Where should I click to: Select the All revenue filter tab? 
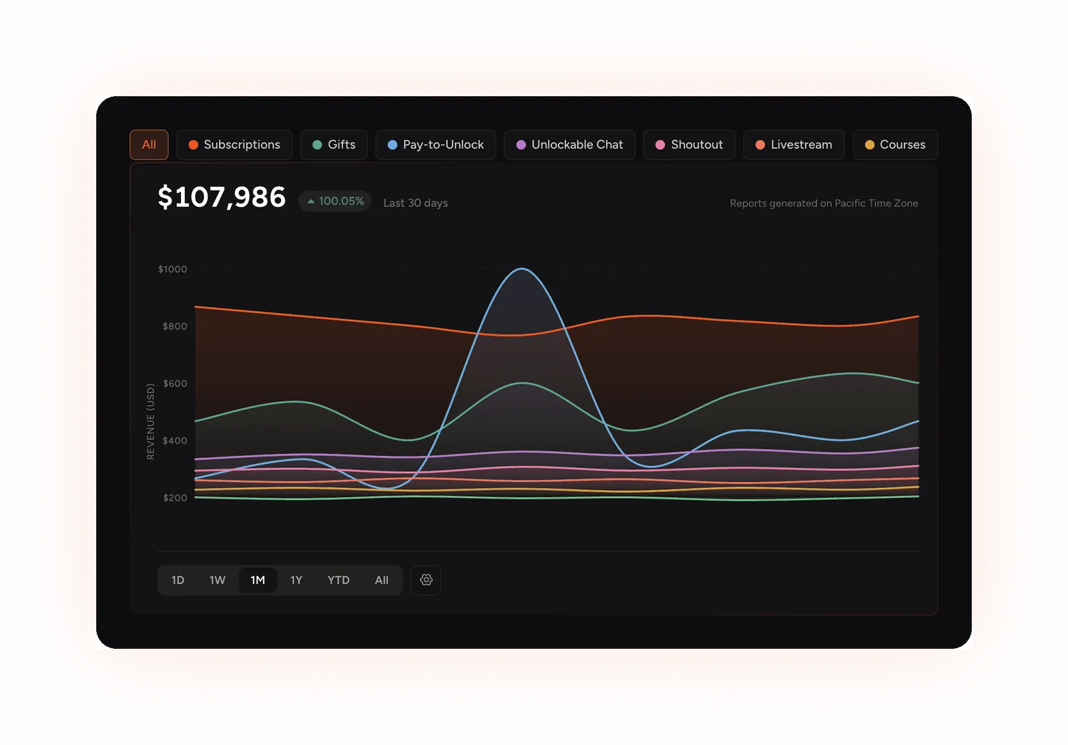(149, 145)
